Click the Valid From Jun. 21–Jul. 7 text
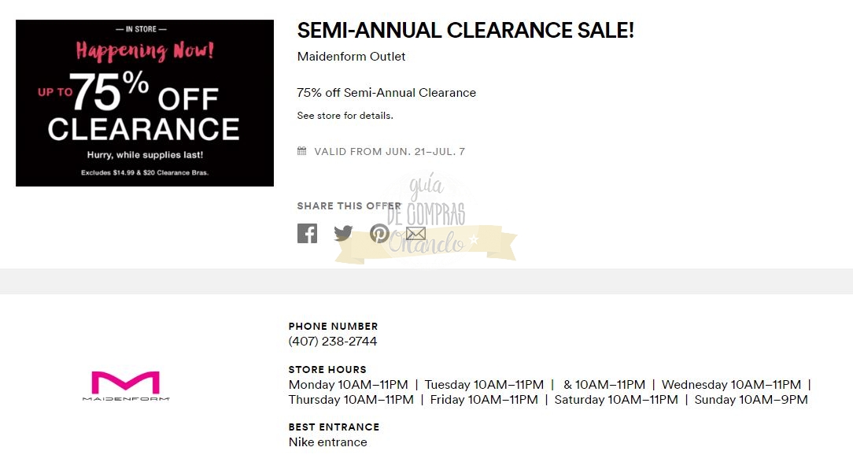 (x=390, y=152)
